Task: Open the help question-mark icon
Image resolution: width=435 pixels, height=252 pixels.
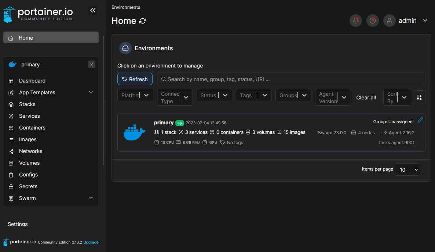Action: (x=373, y=21)
